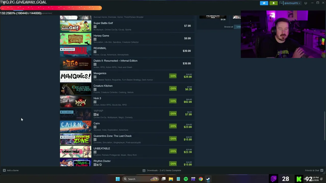The height and width of the screenshot is (183, 326).
Task: Open the Nioh 3 title
Action: [x=97, y=98]
